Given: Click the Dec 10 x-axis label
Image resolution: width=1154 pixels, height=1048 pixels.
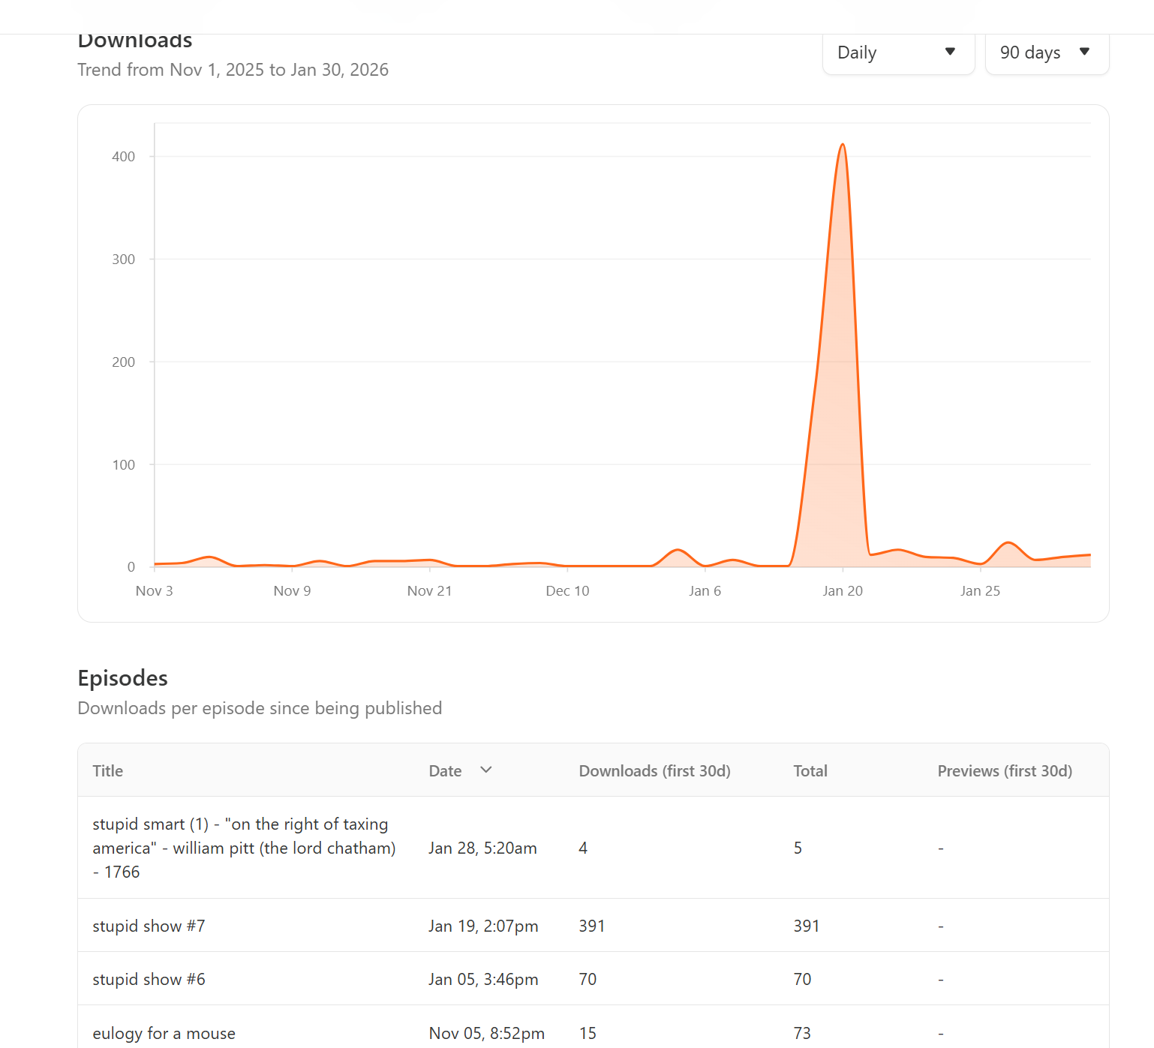Looking at the screenshot, I should click(567, 591).
